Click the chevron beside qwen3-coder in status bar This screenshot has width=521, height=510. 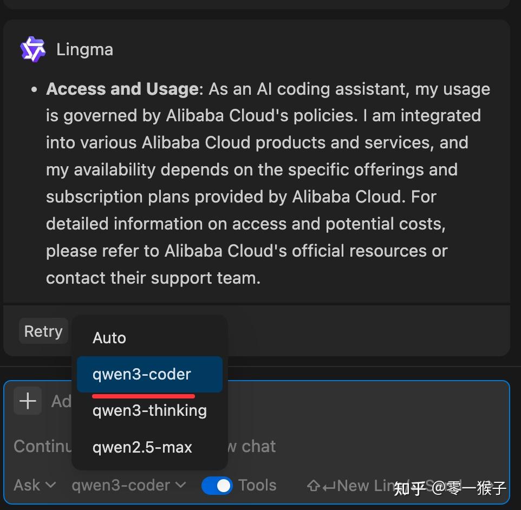[180, 486]
